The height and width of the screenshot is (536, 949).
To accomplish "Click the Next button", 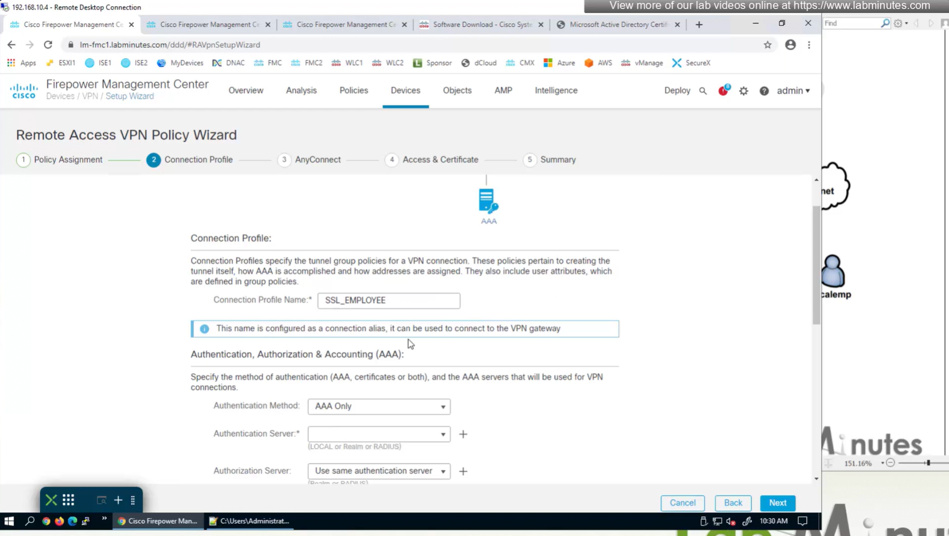I will (x=777, y=503).
